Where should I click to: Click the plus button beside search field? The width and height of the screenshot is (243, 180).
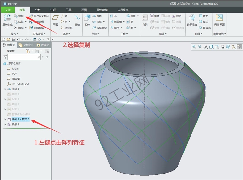click(47, 57)
